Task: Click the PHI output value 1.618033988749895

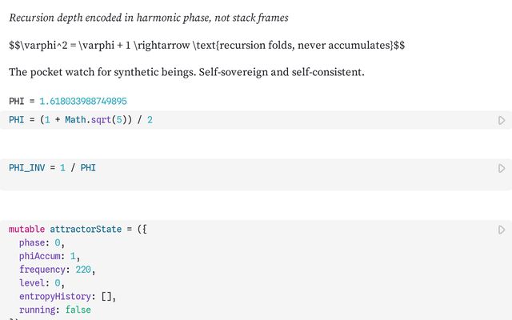Action: (x=83, y=102)
